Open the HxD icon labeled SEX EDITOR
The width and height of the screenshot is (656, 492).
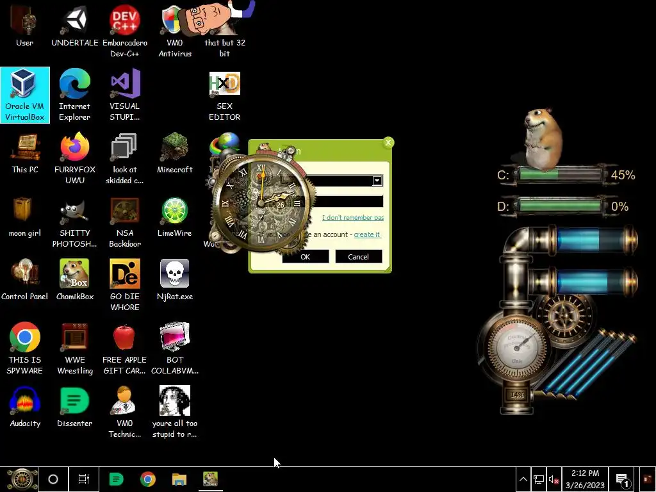pos(225,95)
